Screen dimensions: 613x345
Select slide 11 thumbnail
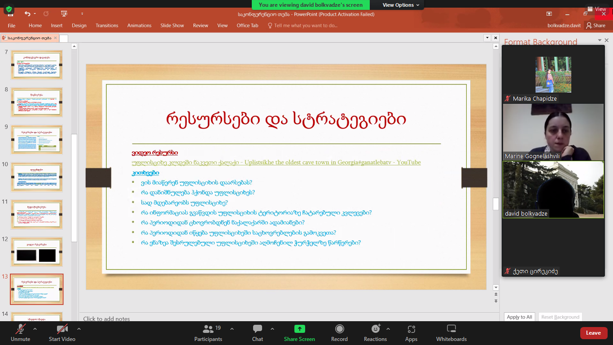click(36, 214)
